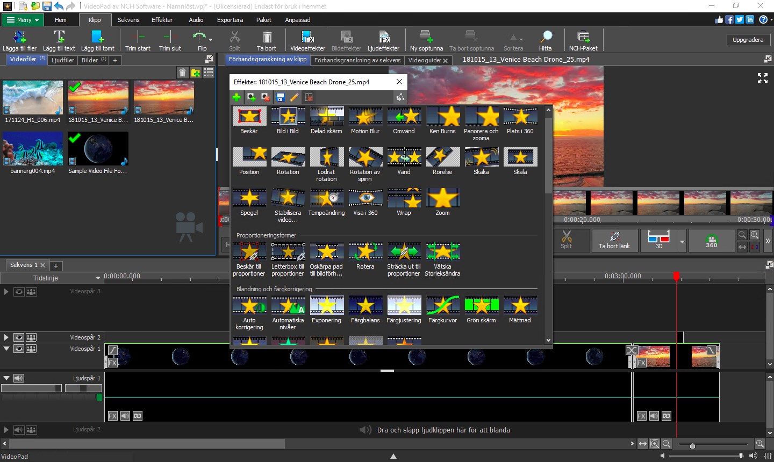
Task: Apply the Stabilisera video effect
Action: [x=288, y=205]
